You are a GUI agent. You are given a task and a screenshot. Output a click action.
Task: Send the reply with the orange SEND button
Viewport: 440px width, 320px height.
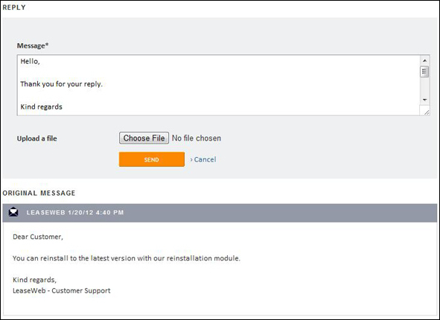(152, 159)
